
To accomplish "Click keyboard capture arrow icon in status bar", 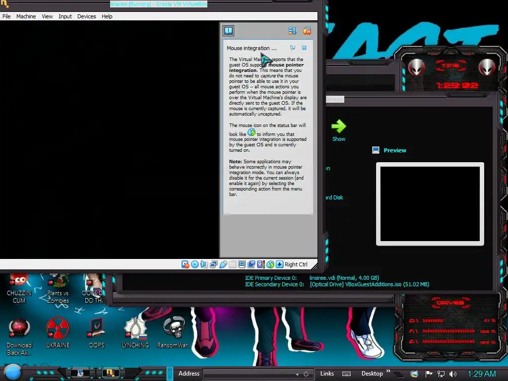I will tap(280, 264).
